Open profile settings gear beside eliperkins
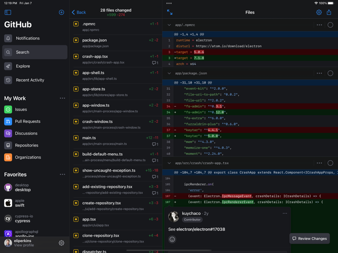338x253 pixels. 62,243
